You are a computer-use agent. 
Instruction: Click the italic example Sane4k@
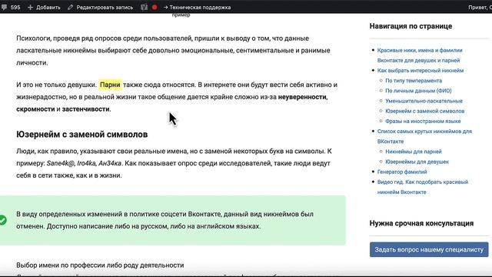[61, 163]
